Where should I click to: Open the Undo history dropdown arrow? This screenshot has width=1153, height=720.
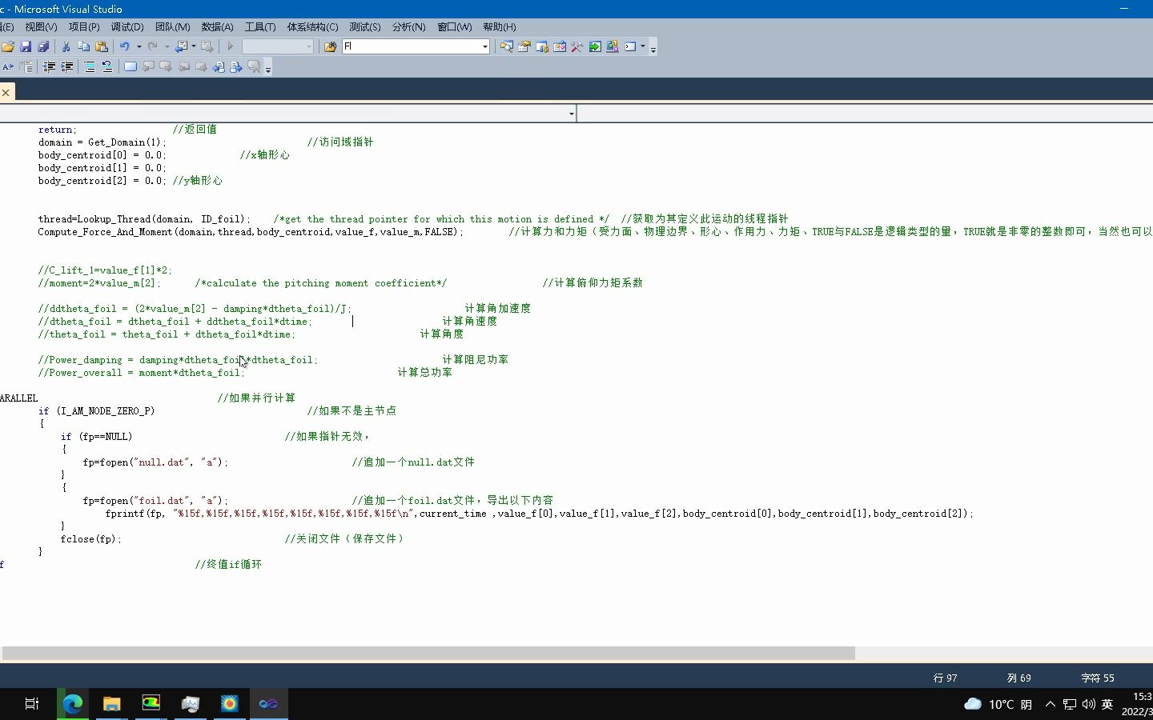coord(139,46)
